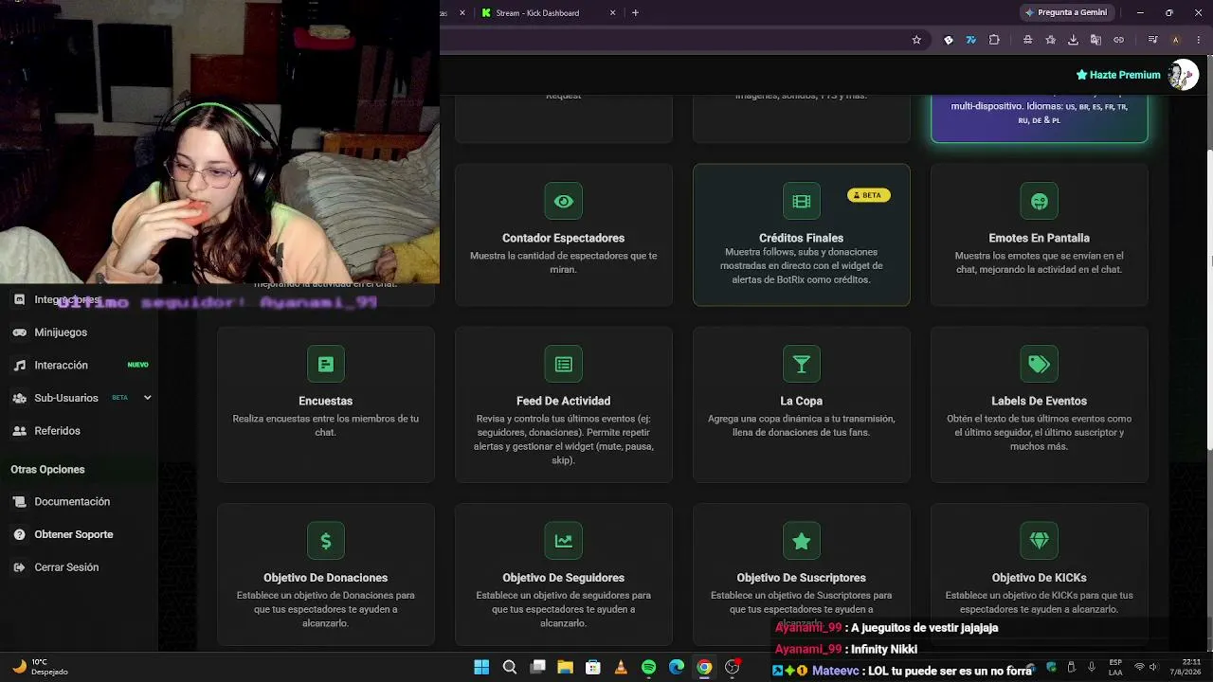The image size is (1213, 682).
Task: Click the tags icon of Labels De Eventos
Action: (1040, 364)
